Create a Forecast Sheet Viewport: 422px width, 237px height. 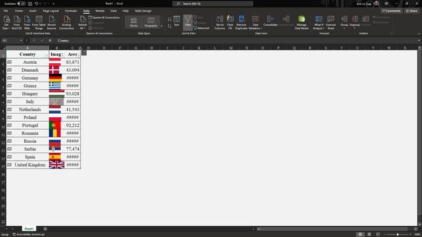[331, 22]
